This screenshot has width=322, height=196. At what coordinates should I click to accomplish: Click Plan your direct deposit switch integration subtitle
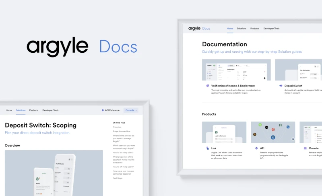[x=37, y=132]
